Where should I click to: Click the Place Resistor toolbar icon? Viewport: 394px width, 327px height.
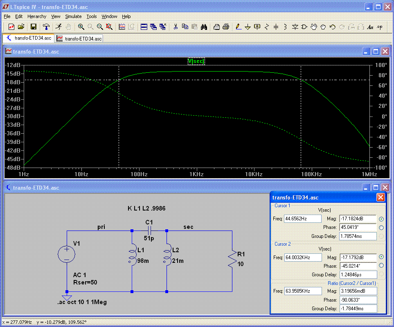tap(267, 27)
